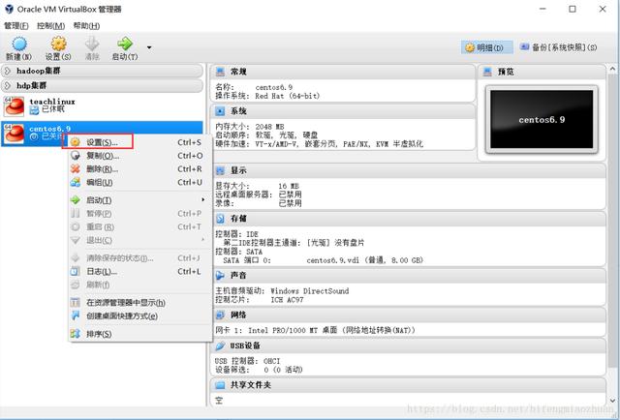Expand the hadoop集群 group
The height and width of the screenshot is (420, 620).
(102, 71)
